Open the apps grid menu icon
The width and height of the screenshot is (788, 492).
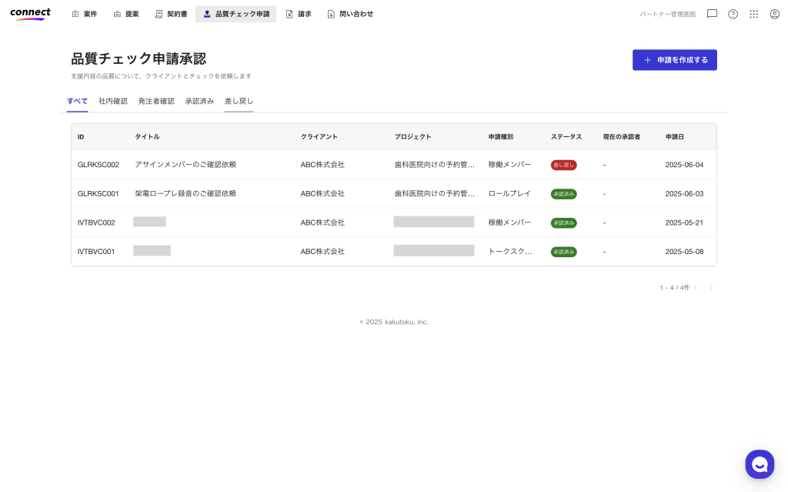click(753, 14)
